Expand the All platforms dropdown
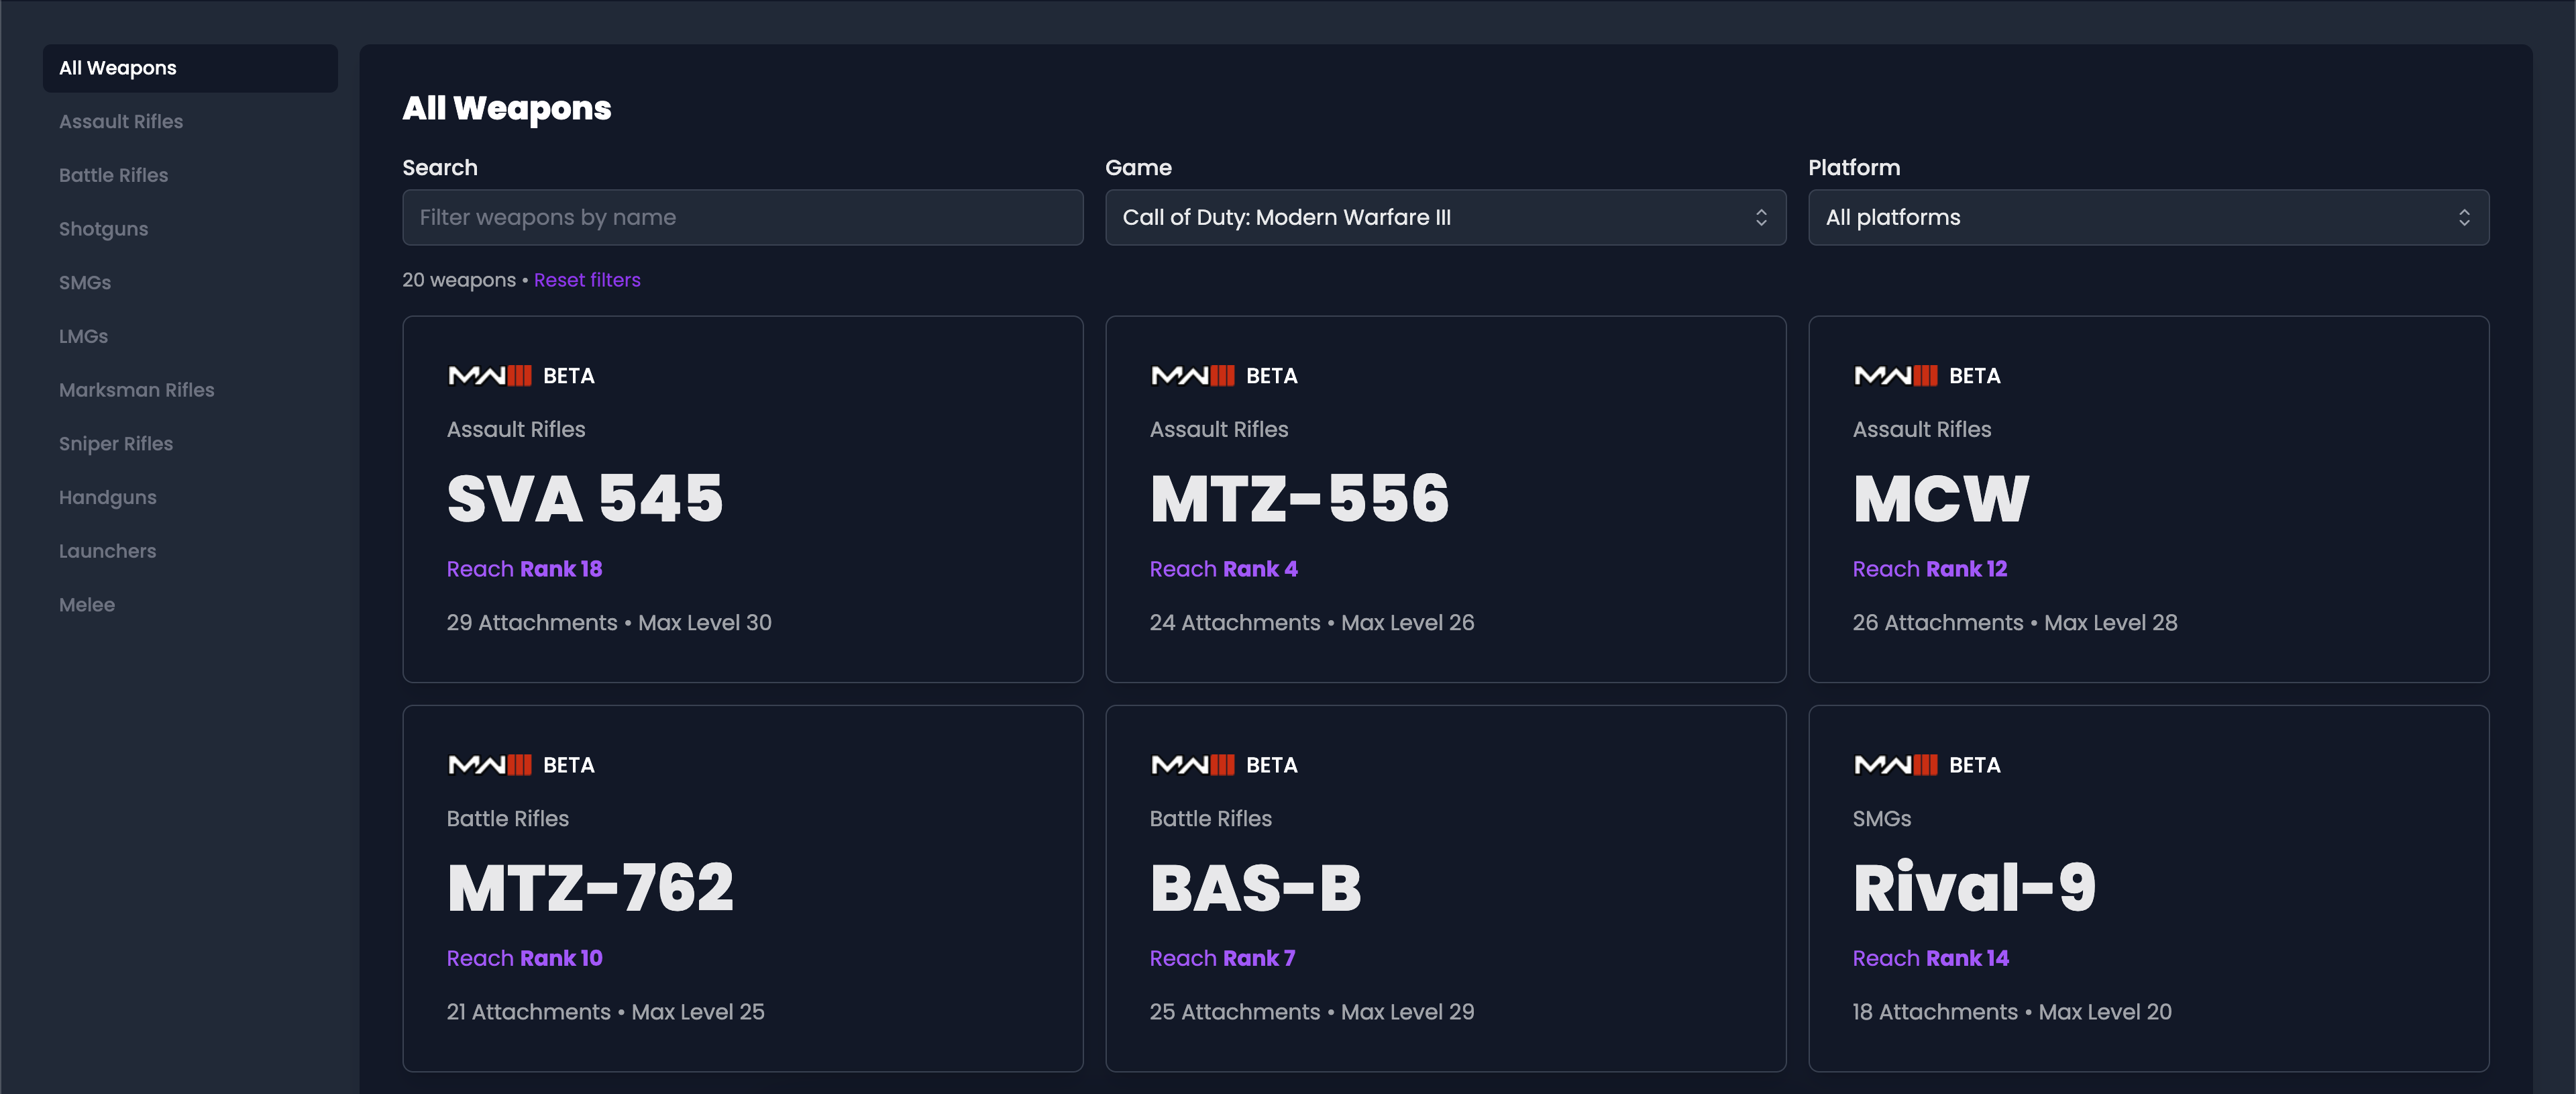The image size is (2576, 1094). coord(2148,217)
